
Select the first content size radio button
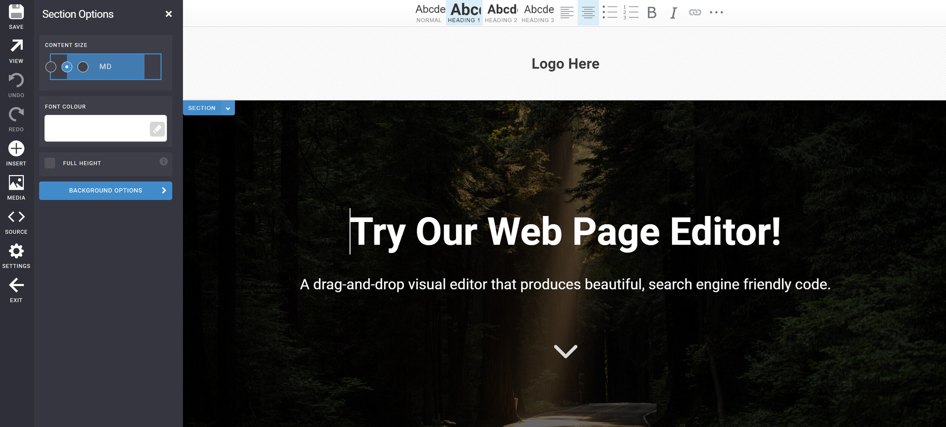click(x=51, y=67)
